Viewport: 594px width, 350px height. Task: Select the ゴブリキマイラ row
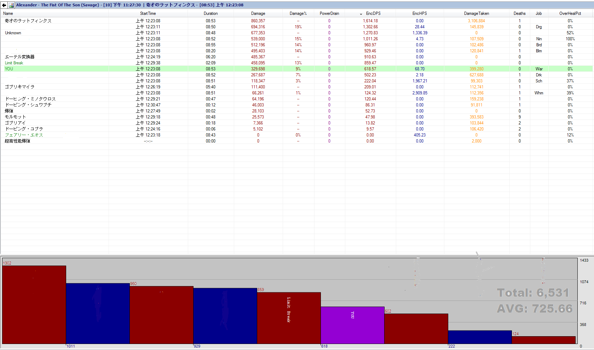[x=19, y=87]
